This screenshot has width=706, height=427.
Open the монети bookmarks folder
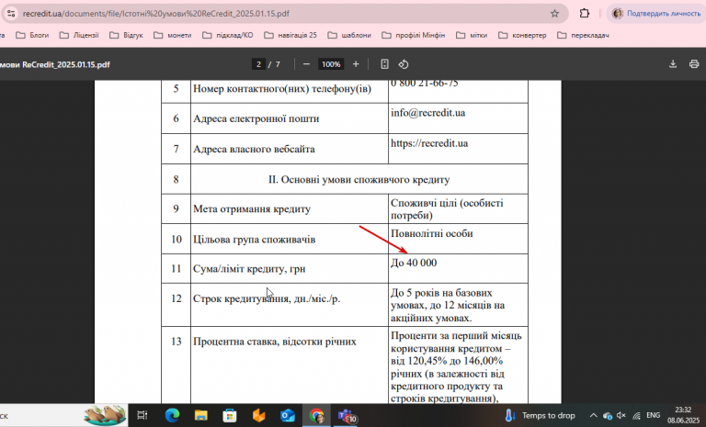point(173,35)
